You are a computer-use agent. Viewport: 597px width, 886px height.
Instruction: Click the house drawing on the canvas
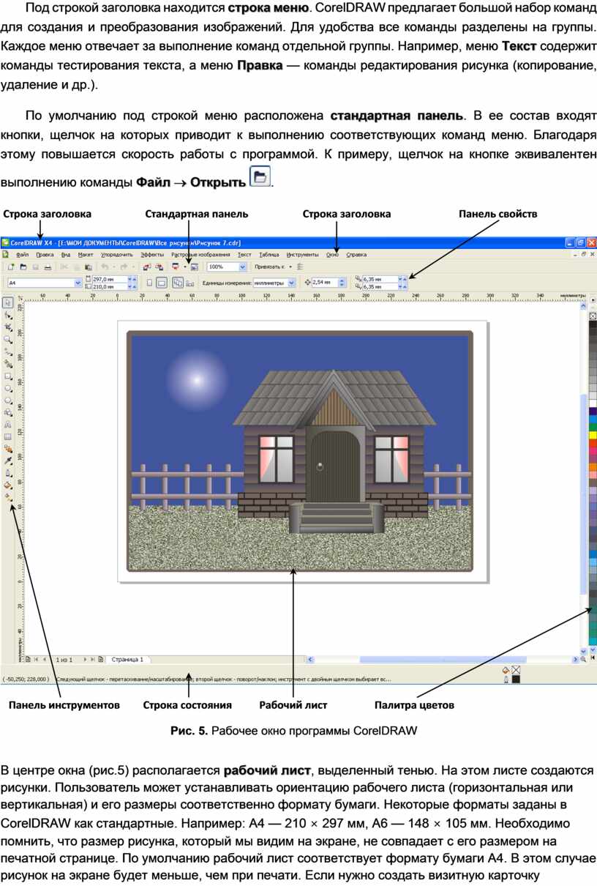(335, 450)
